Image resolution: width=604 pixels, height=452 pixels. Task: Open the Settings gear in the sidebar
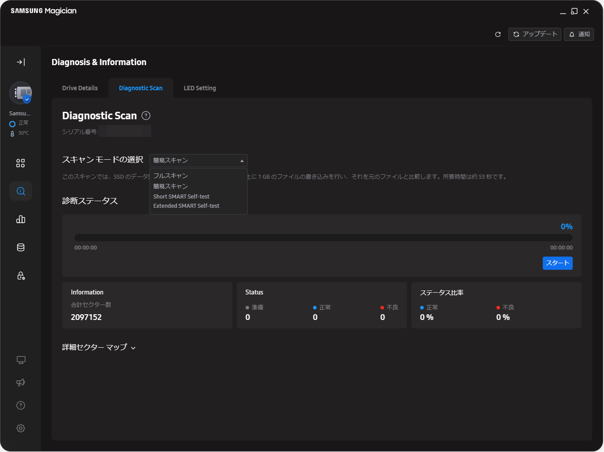pos(20,428)
